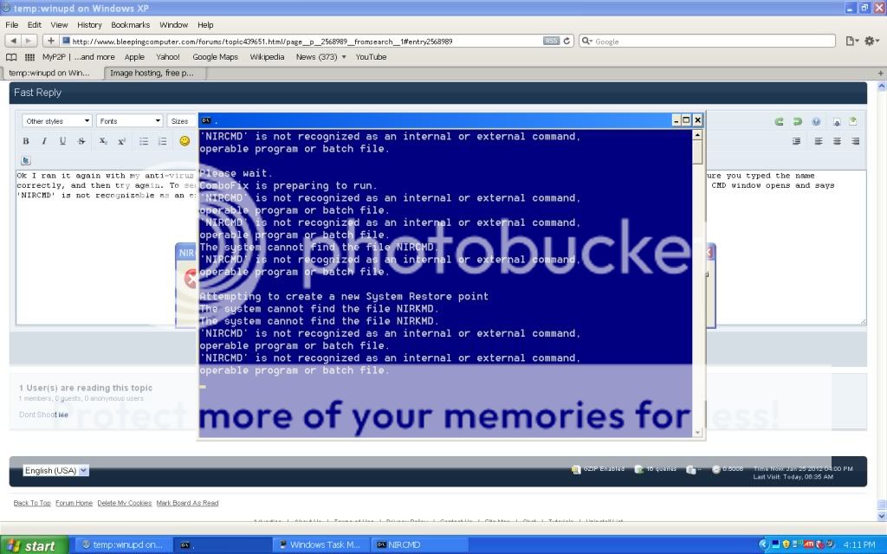Screen dimensions: 887x554
Task: Click the underline formatting icon
Action: pos(62,141)
